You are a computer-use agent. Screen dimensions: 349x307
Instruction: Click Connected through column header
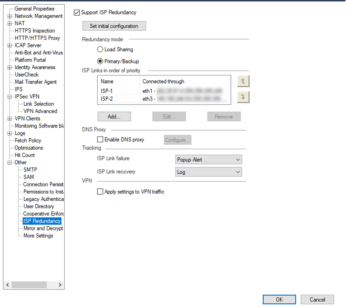[185, 82]
